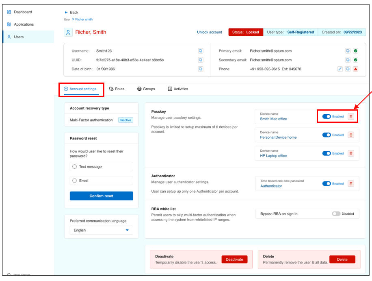Delete the HP Laptop office passkey
Image resolution: width=372 pixels, height=281 pixels.
pos(351,153)
